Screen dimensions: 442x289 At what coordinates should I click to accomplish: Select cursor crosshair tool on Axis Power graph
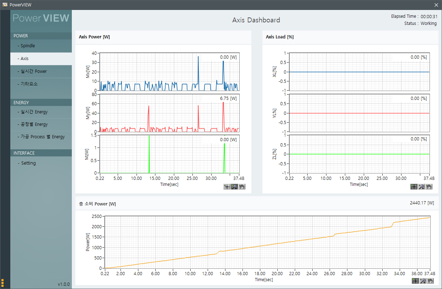227,187
